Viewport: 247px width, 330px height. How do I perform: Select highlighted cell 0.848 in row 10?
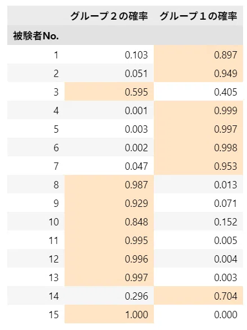[x=109, y=221]
